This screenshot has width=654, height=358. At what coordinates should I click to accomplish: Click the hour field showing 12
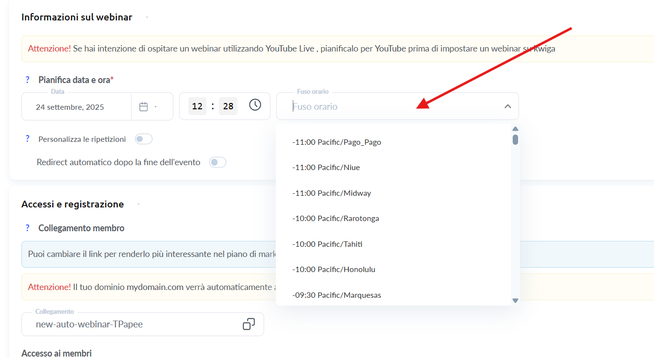coord(197,106)
